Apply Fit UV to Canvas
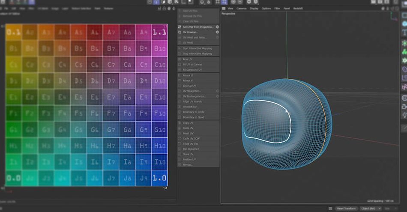 tap(198, 64)
